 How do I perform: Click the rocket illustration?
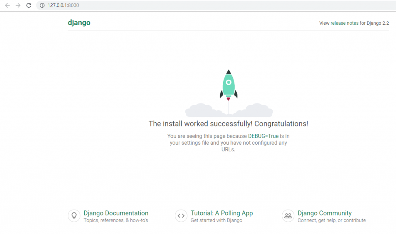coord(229,93)
